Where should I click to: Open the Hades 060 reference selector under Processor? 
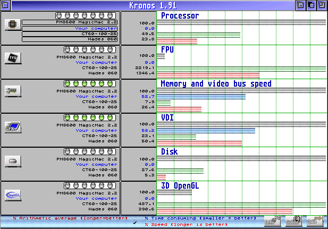tap(70, 39)
